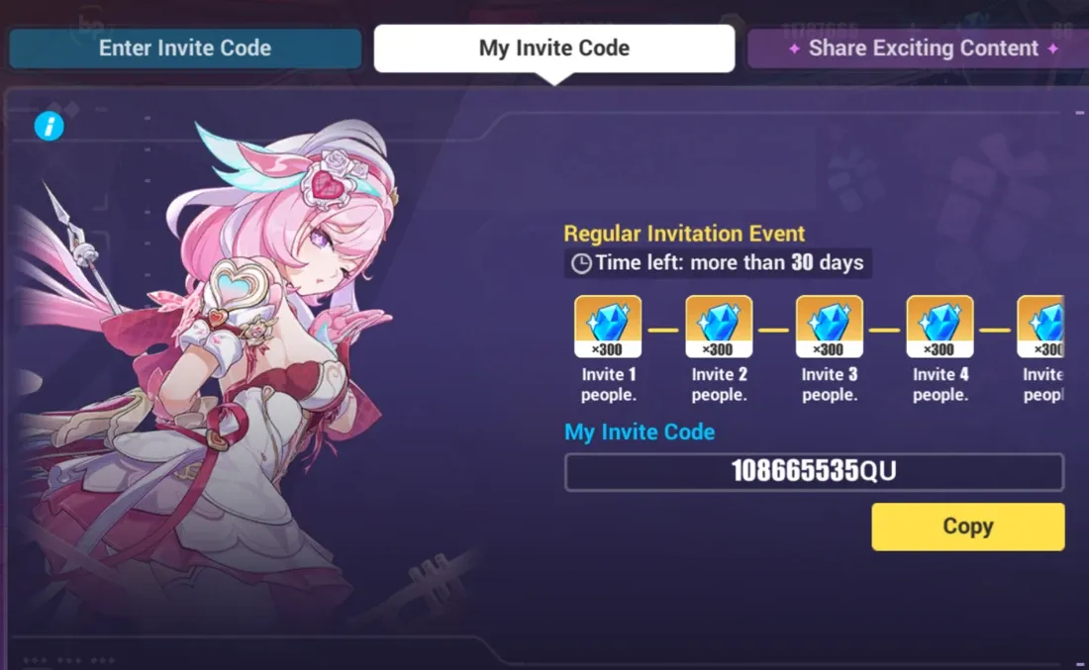Click the sparkle icon before Share Exciting Content

tap(795, 48)
